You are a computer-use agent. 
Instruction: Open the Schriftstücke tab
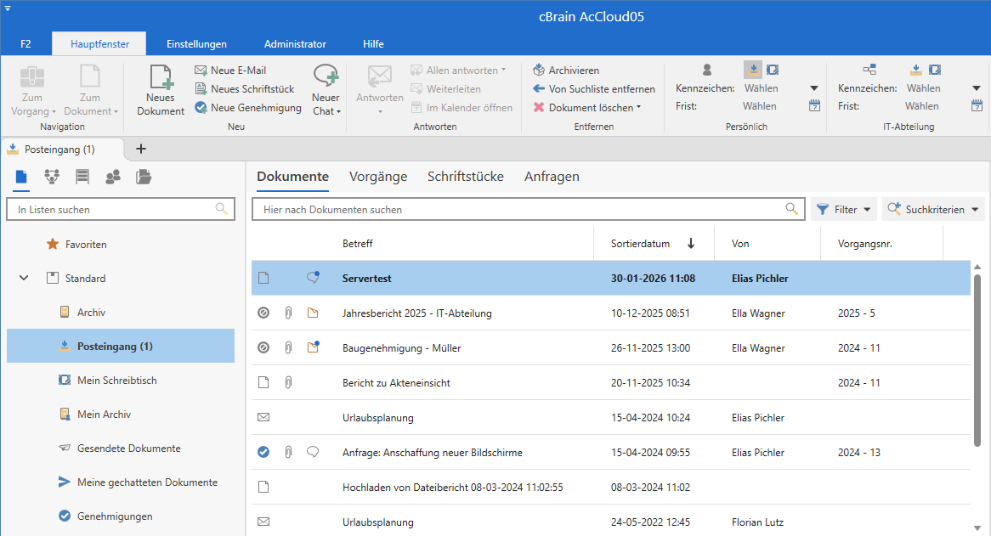click(x=465, y=177)
